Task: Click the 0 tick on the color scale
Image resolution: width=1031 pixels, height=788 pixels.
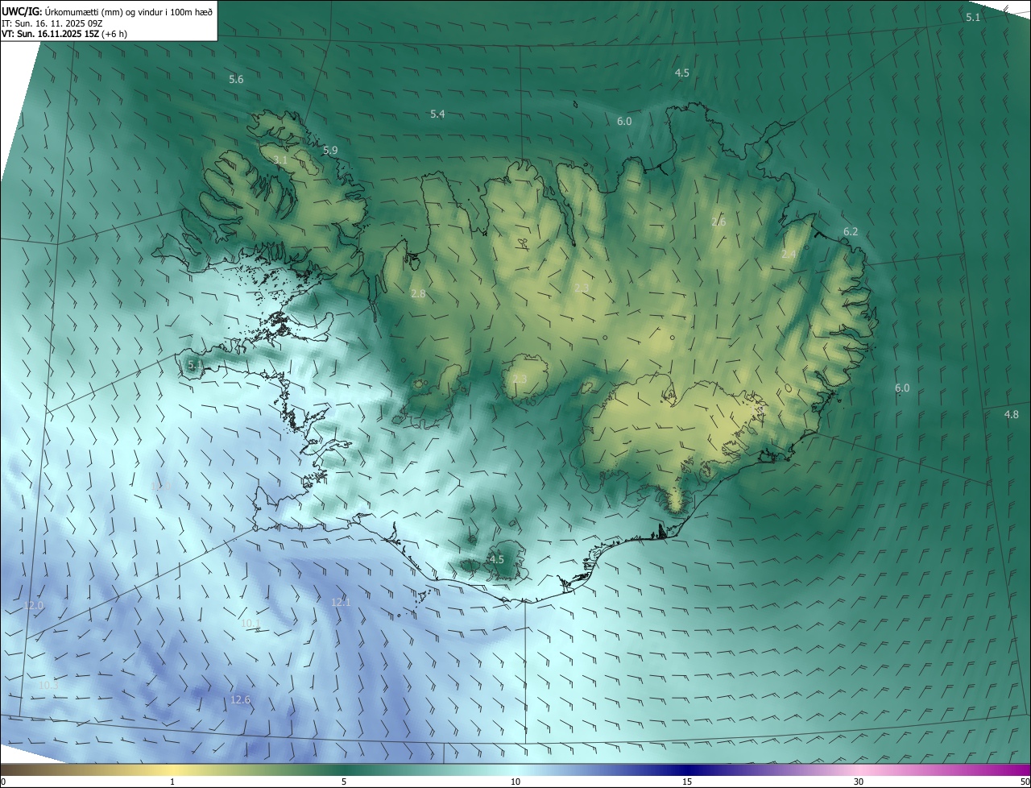Action: 3,782
